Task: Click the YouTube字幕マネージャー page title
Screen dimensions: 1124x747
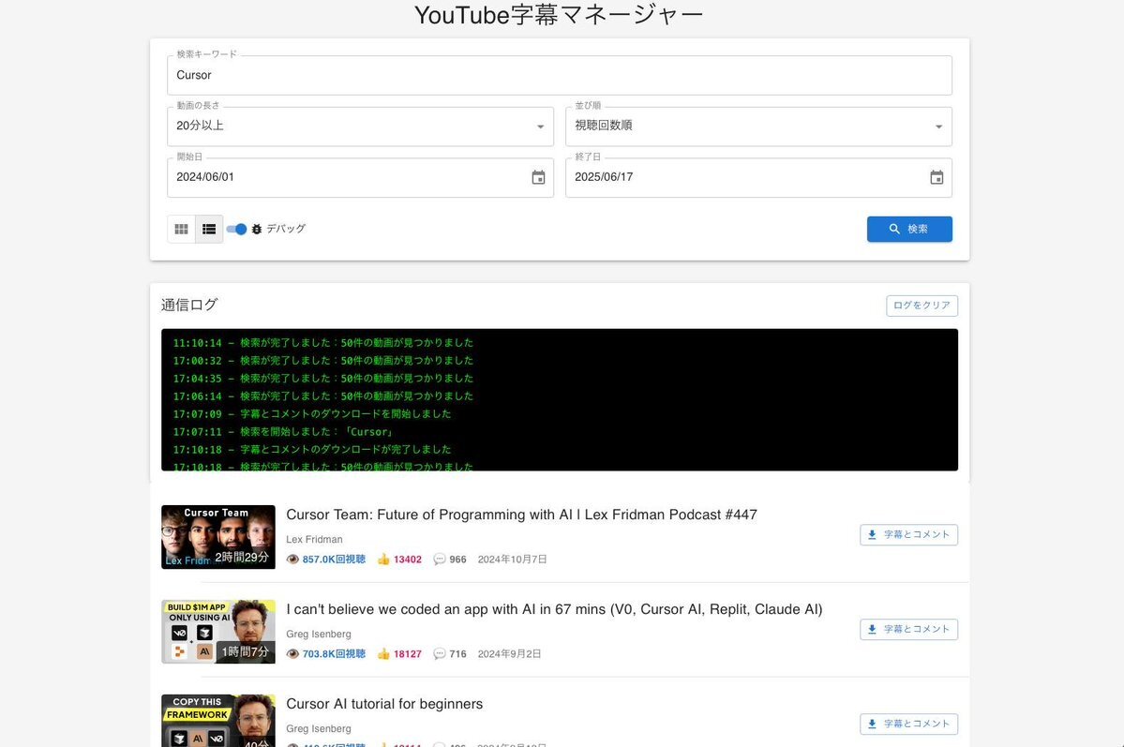Action: [x=559, y=15]
